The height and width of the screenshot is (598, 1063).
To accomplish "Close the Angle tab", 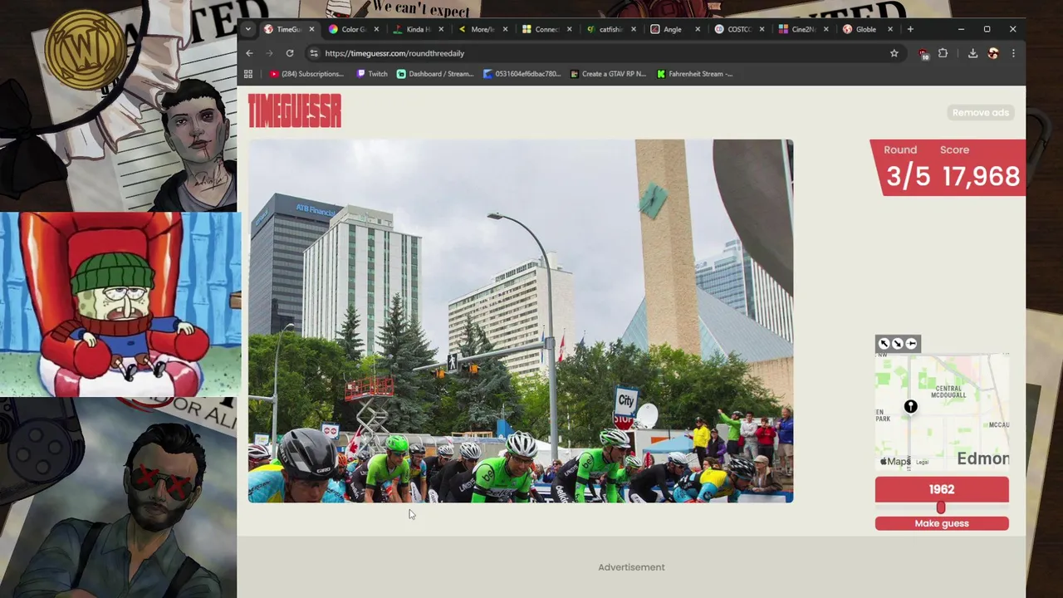I will click(x=698, y=29).
